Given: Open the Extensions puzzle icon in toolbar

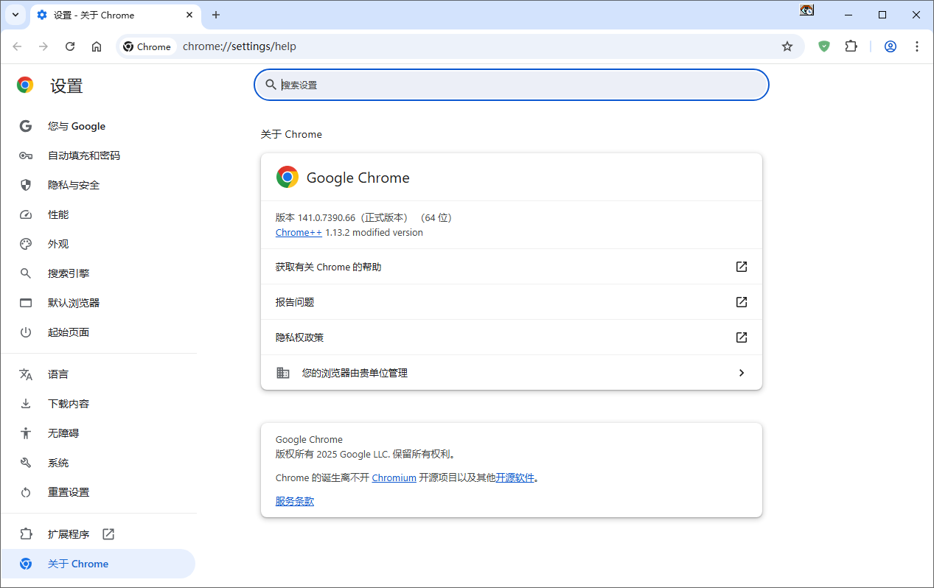Looking at the screenshot, I should [851, 46].
